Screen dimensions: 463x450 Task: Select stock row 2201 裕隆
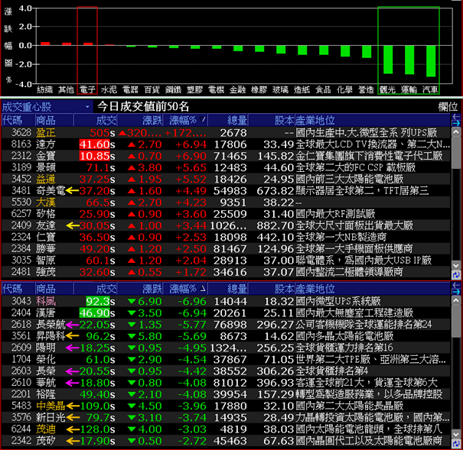(226, 394)
